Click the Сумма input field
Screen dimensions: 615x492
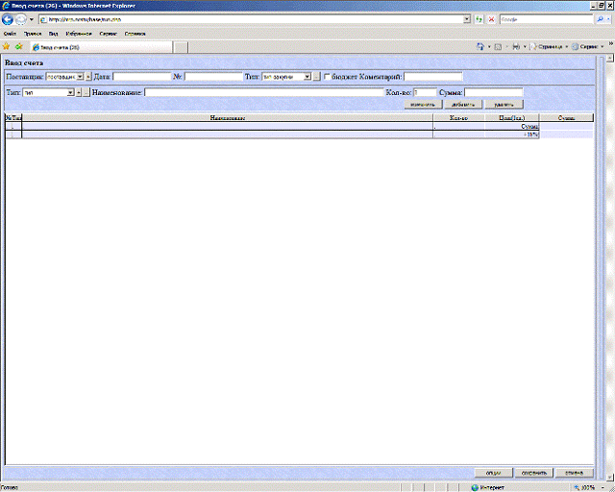493,93
